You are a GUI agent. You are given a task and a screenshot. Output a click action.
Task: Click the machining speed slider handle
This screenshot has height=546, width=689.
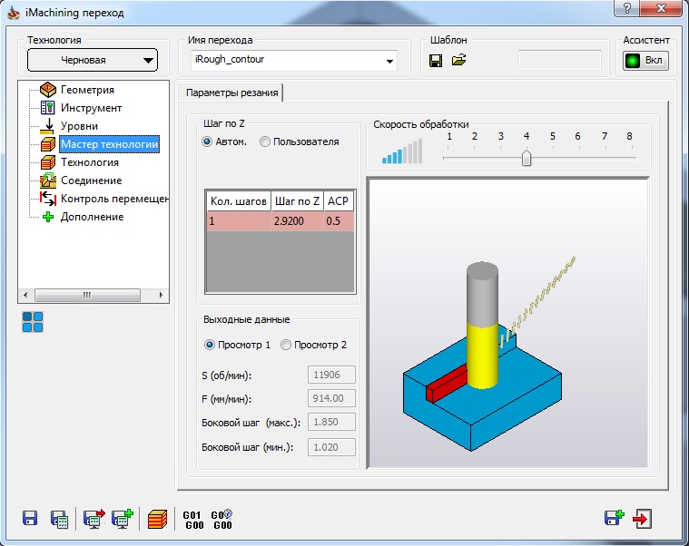tap(527, 158)
